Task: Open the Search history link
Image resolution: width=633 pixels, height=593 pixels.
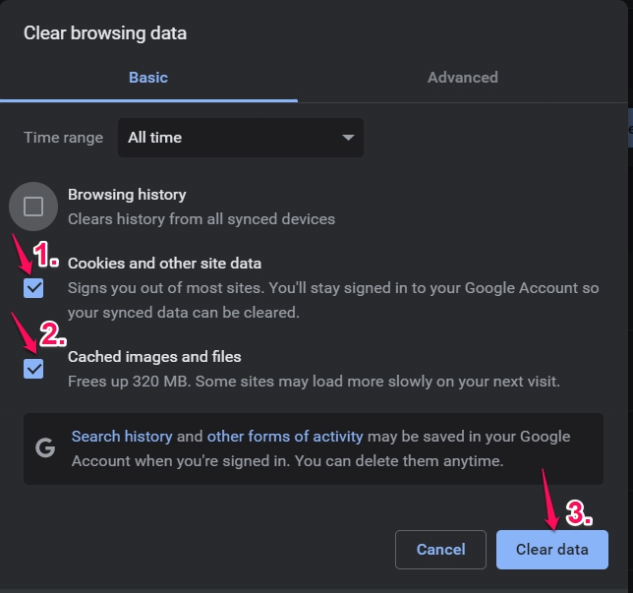Action: 122,436
